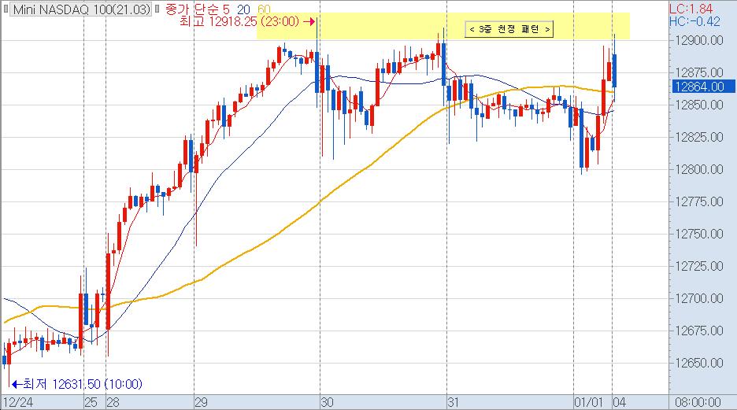
Task: Click the 최고 12918.25 (23:00) high marker
Action: pos(246,21)
